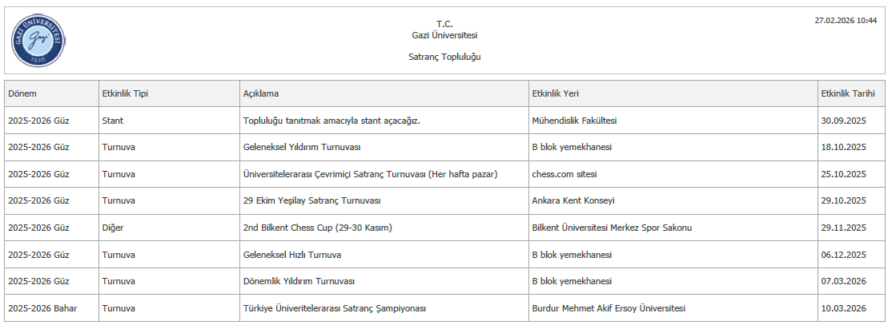Click the 2nd Bilkent Chess Cup entry

[317, 228]
